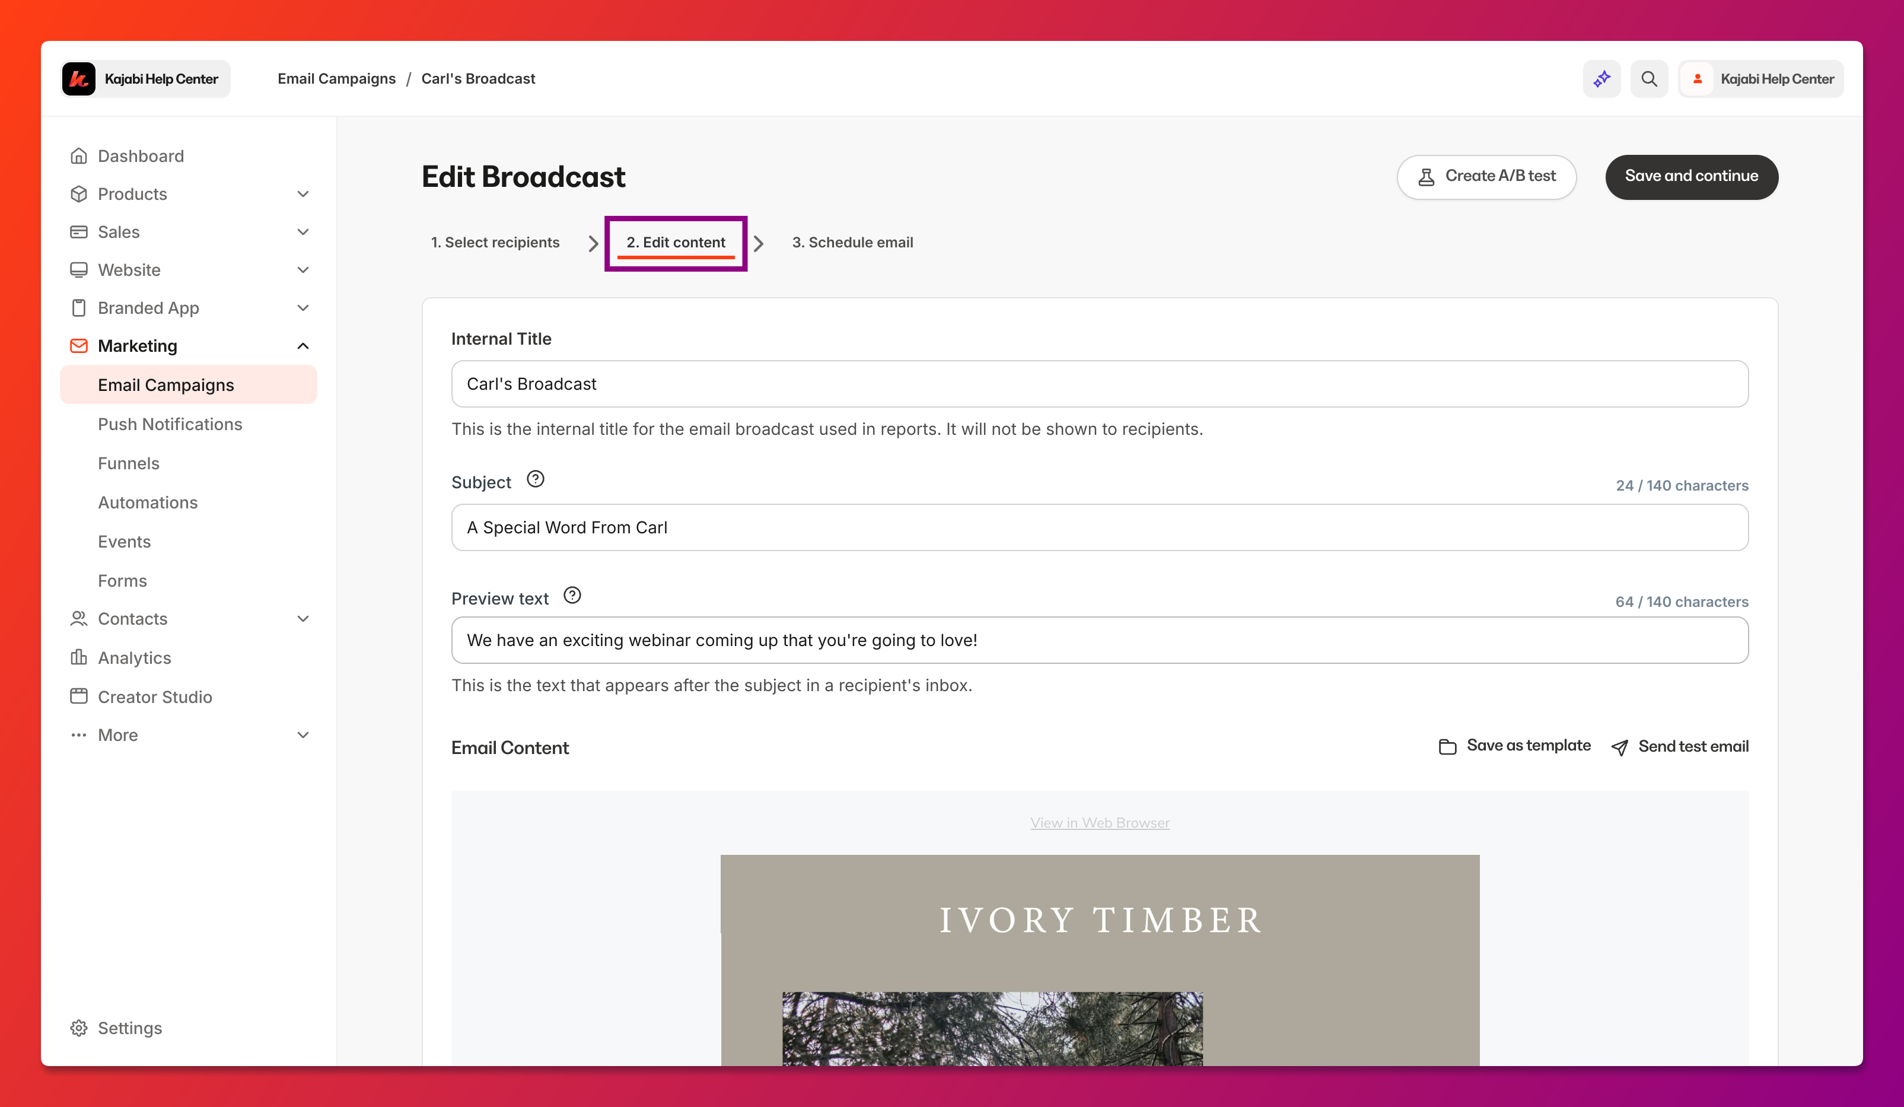The height and width of the screenshot is (1107, 1904).
Task: Click the Internal Title input field
Action: [x=1099, y=384]
